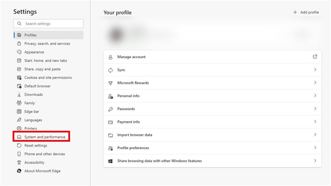Click the Start, home, and new tabs icon

(x=19, y=60)
